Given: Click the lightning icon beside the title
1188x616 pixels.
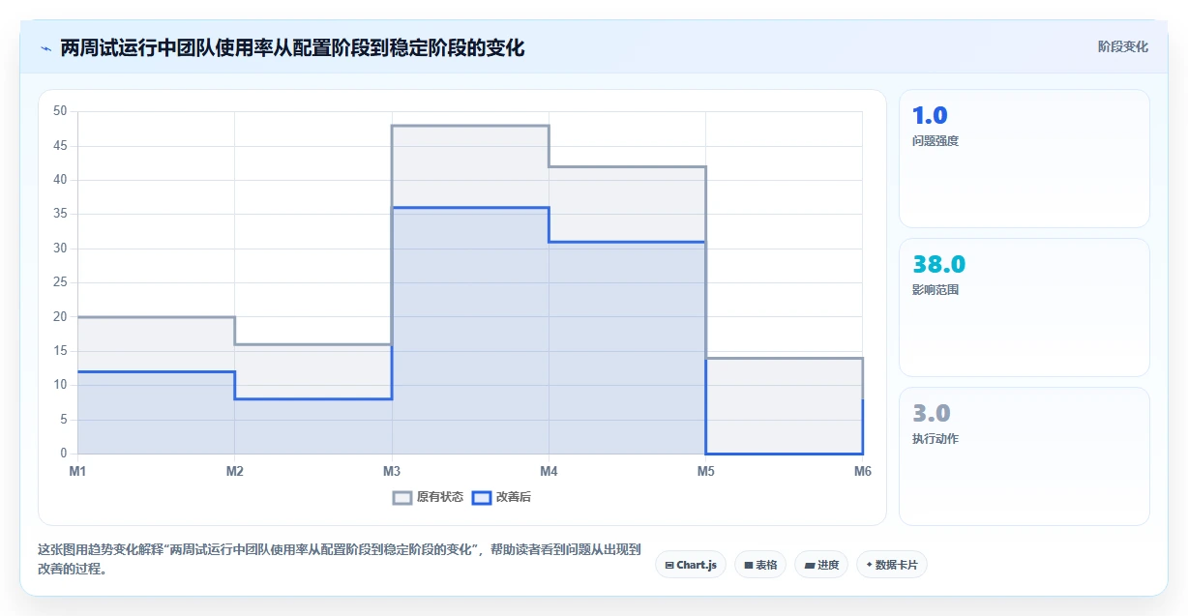Looking at the screenshot, I should pos(45,47).
